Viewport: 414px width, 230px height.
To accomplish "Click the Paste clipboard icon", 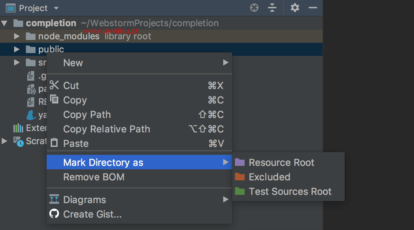I will [x=54, y=143].
